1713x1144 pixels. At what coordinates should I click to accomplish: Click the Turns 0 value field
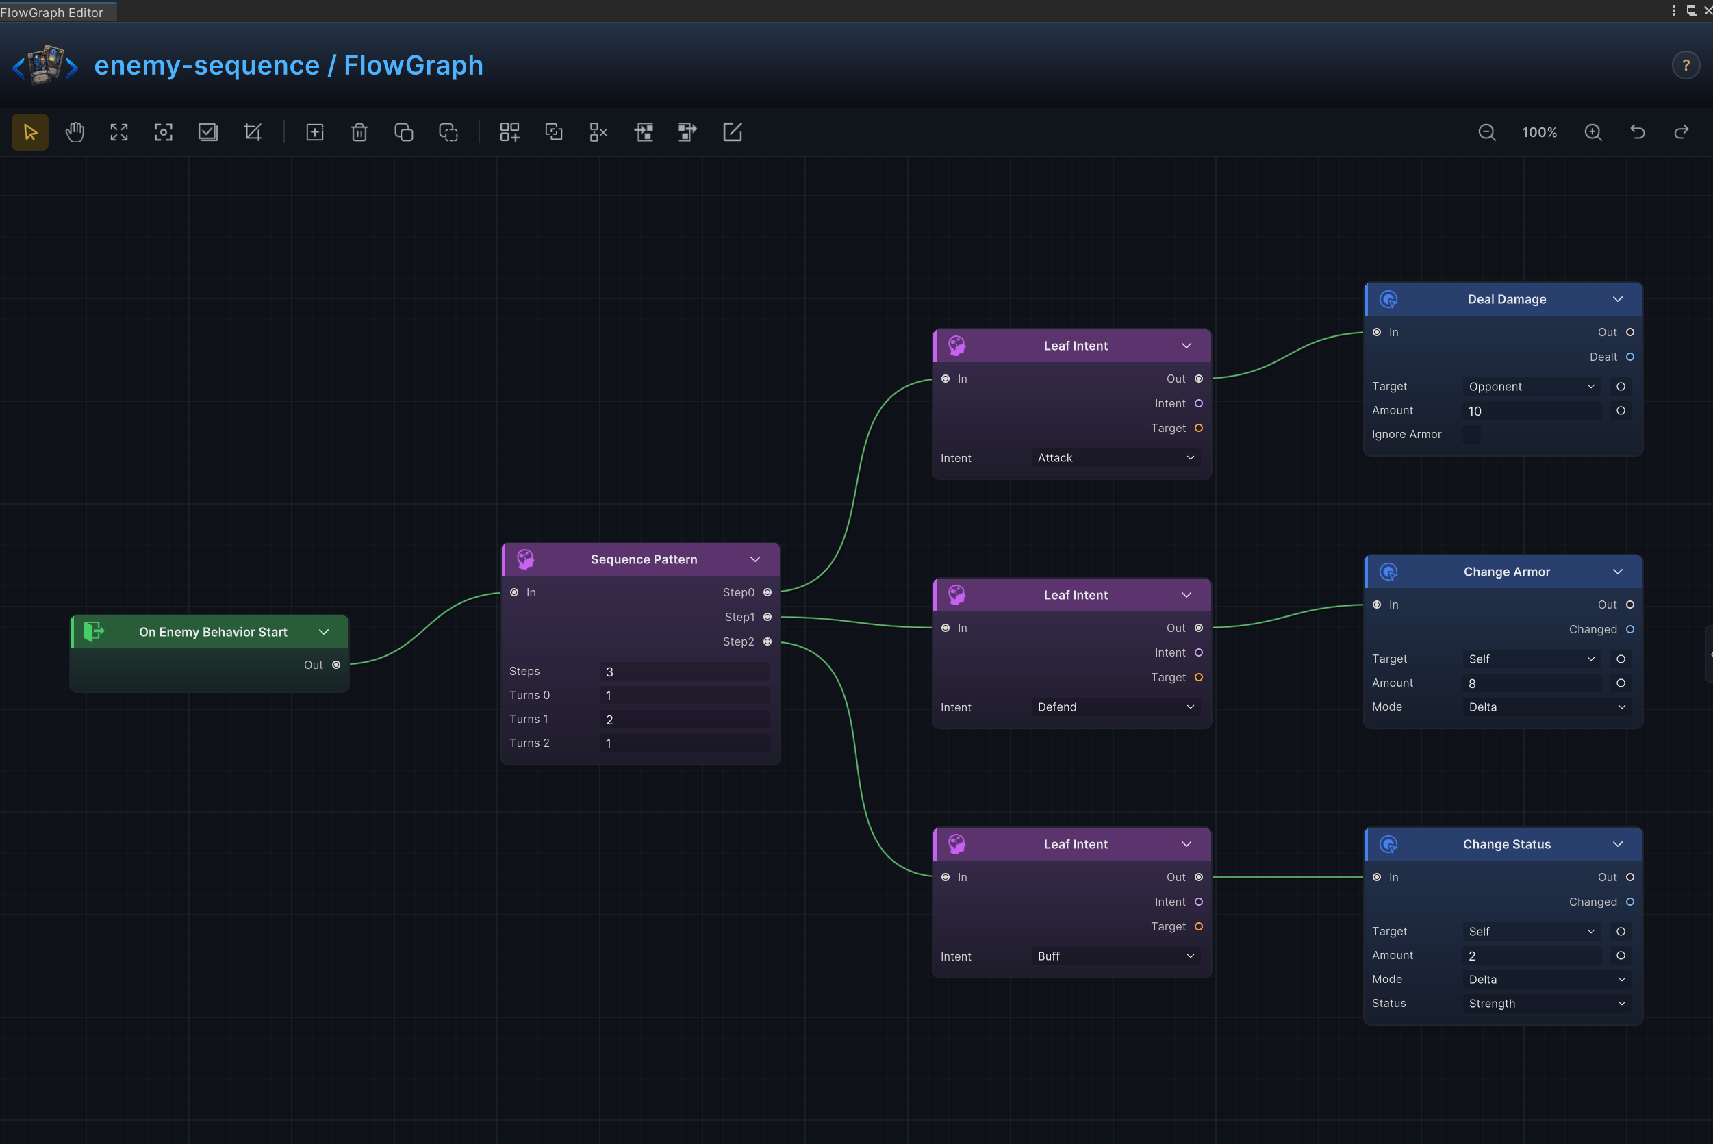click(x=685, y=696)
